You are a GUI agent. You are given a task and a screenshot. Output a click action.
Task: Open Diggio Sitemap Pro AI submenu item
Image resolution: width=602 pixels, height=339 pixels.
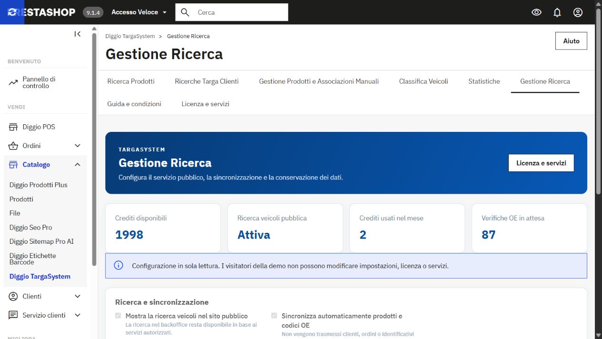(x=42, y=241)
